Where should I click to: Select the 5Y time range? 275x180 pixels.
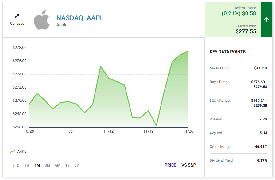click(77, 165)
